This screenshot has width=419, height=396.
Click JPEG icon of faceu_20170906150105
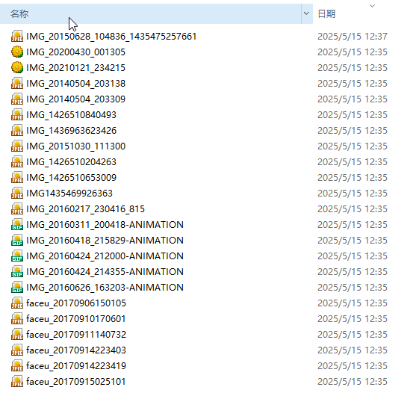[17, 303]
